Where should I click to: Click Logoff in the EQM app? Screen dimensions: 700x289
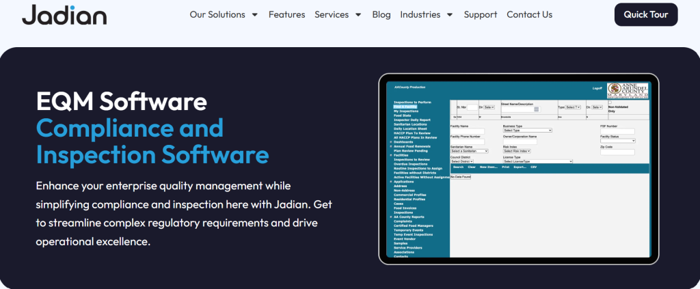(x=597, y=88)
